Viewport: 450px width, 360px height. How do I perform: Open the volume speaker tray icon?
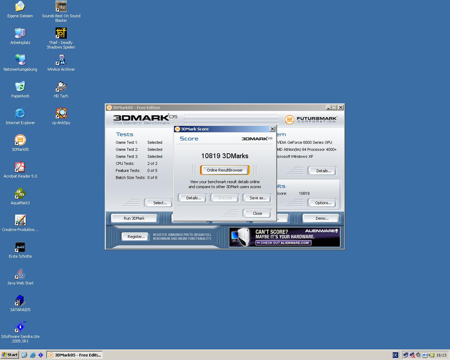[x=425, y=355]
